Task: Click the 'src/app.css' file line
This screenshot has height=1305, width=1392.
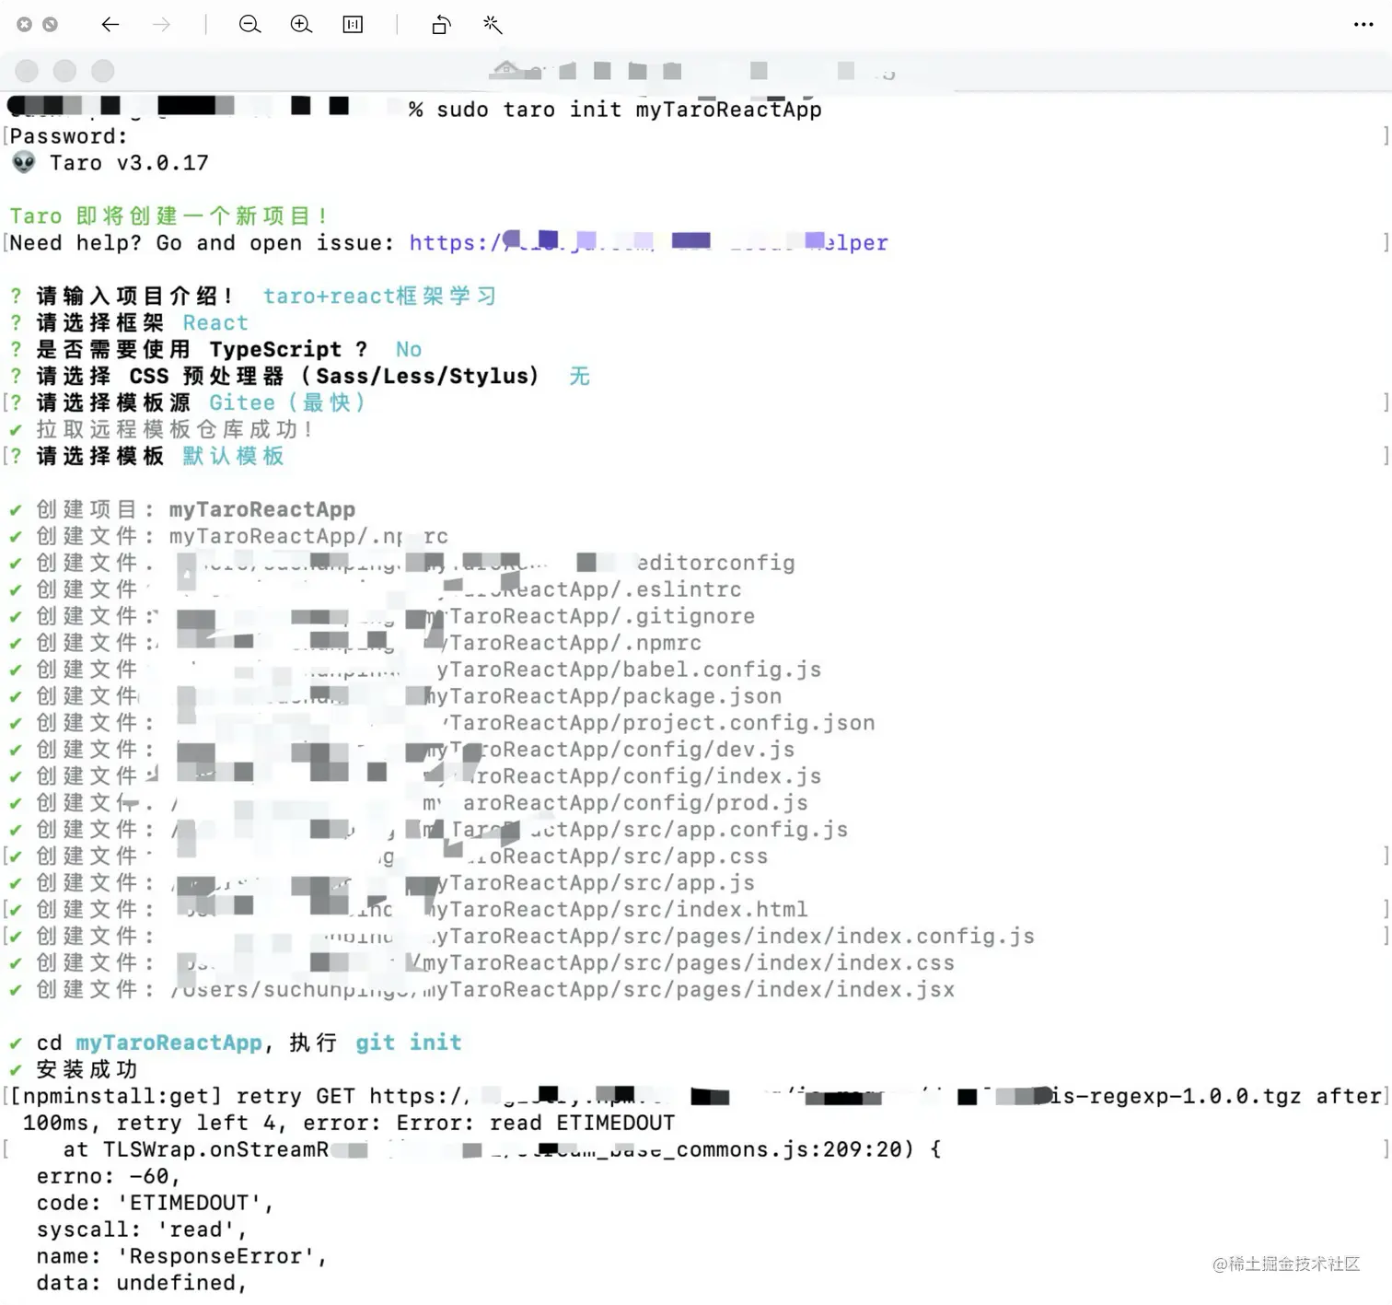Action: tap(402, 857)
